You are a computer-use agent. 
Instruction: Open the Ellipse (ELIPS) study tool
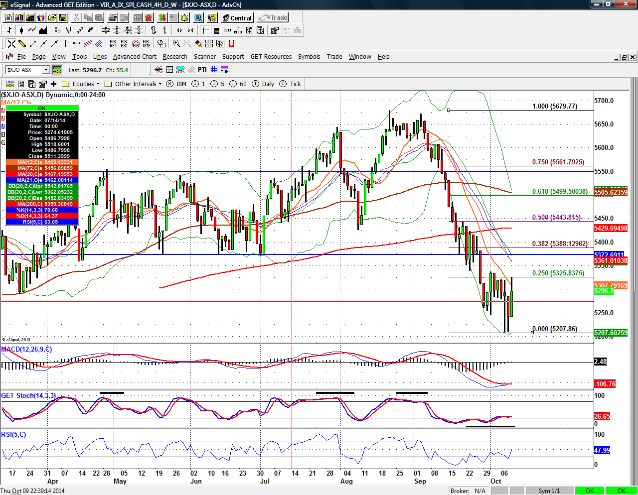(x=180, y=70)
